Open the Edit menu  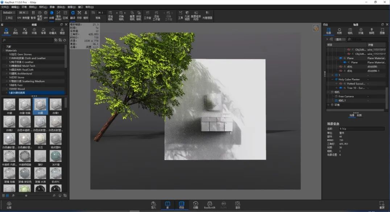coord(15,7)
